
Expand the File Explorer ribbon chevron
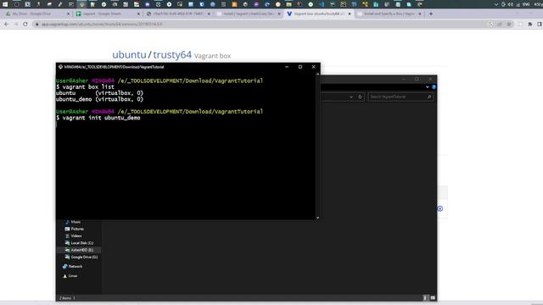coord(428,87)
